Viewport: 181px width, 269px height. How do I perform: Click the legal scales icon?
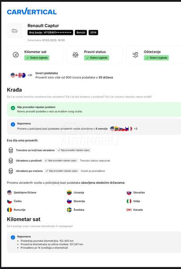76,55
